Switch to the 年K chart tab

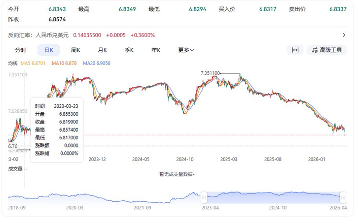pyautogui.click(x=156, y=50)
